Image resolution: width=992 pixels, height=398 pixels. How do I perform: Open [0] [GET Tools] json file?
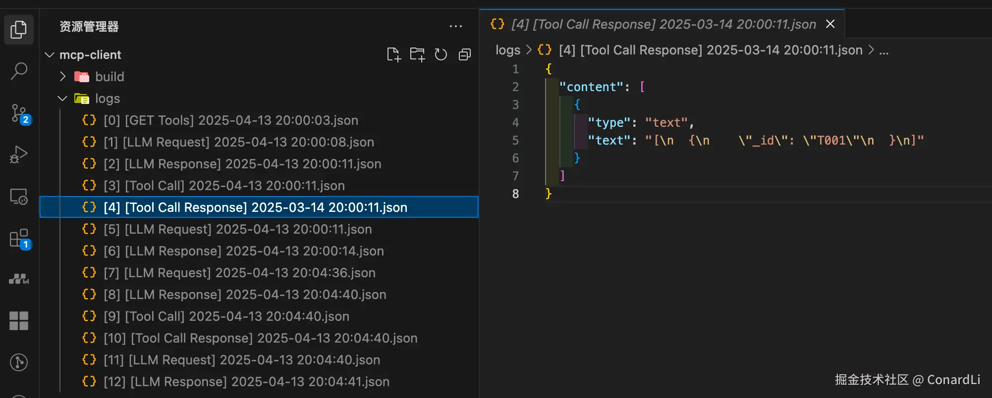pyautogui.click(x=230, y=120)
